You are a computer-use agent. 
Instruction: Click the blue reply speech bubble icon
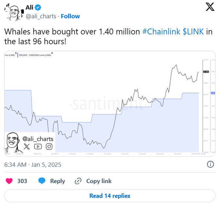(42, 181)
